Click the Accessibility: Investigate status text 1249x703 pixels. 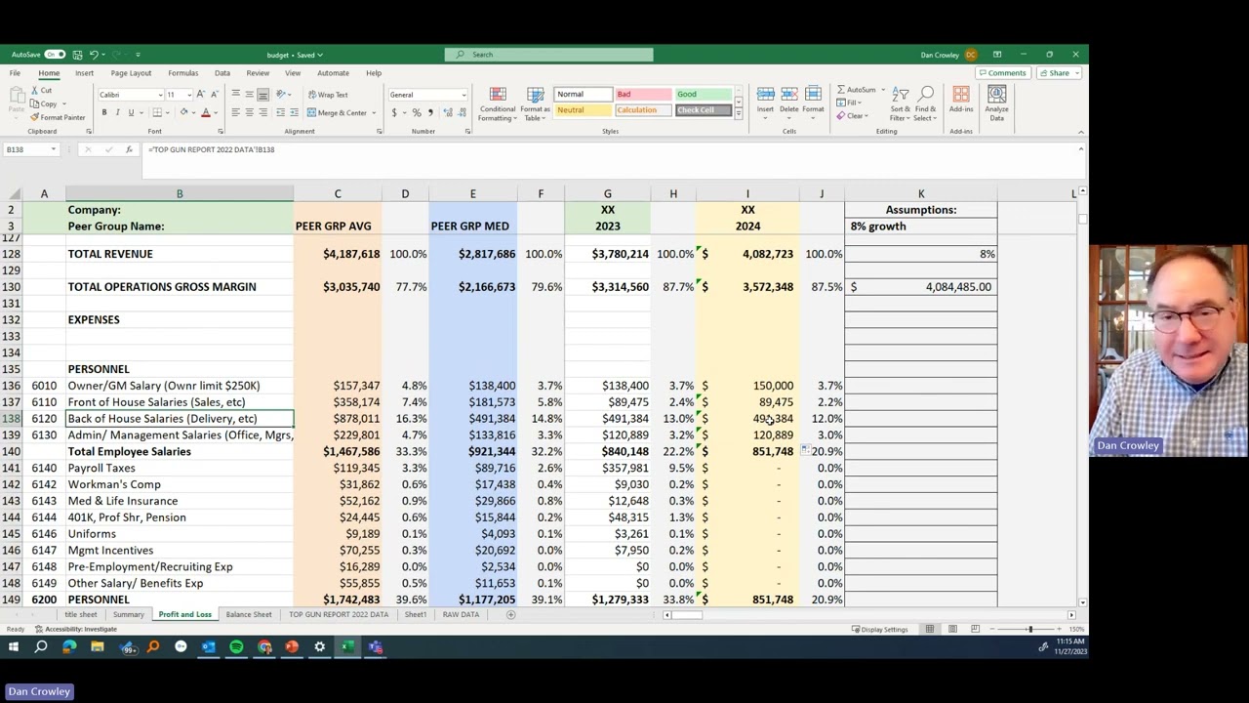81,630
